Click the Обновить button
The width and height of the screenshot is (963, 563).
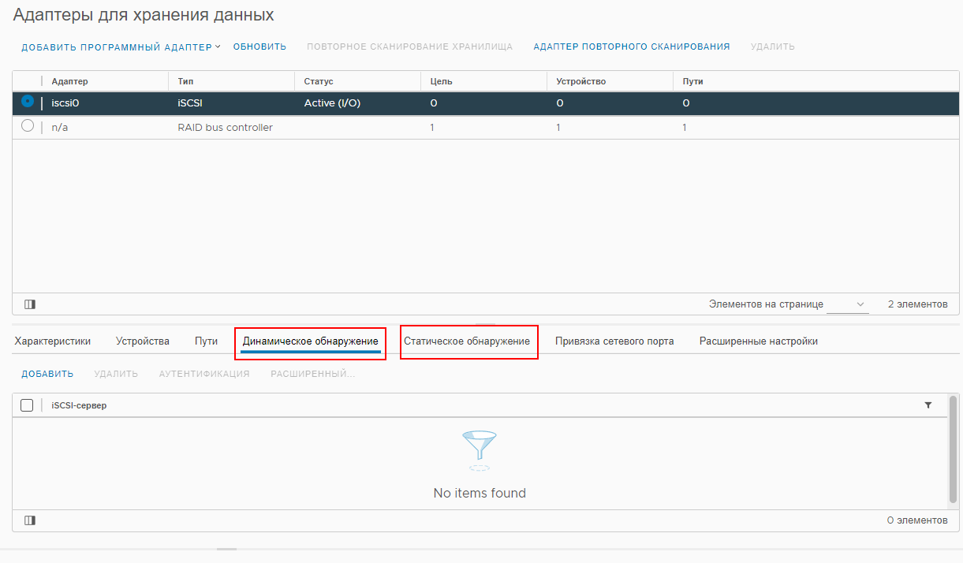tap(259, 47)
